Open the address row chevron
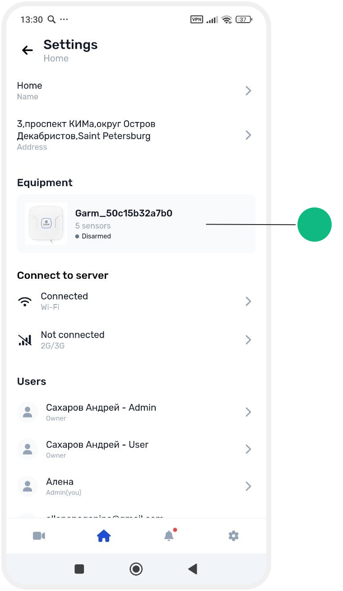 click(248, 135)
